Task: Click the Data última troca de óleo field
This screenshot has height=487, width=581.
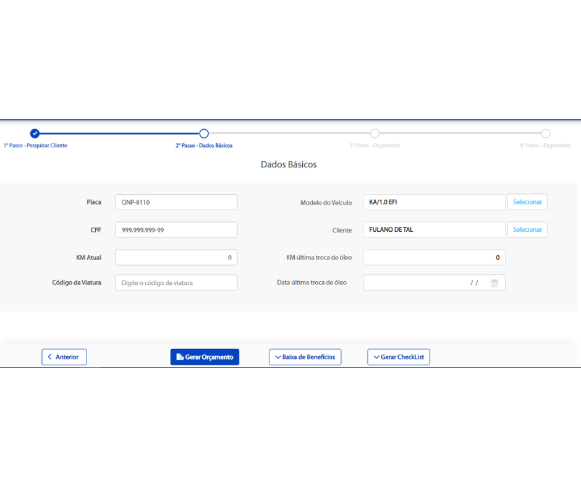Action: coord(435,282)
